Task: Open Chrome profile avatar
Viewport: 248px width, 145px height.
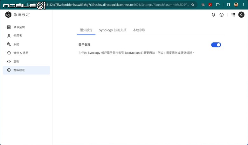Action: pos(236,4)
